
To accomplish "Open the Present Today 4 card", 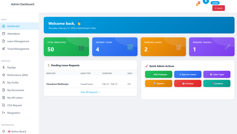I will point(115,47).
